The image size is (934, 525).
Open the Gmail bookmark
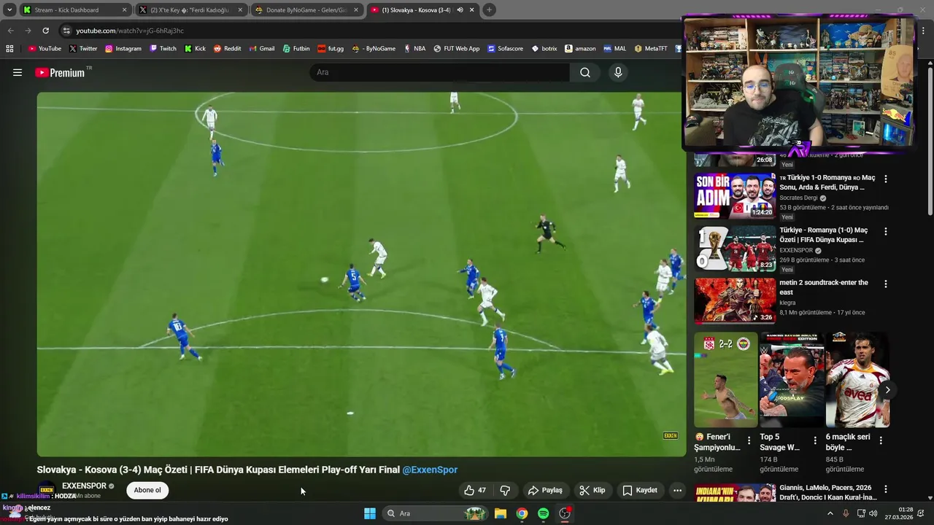(261, 49)
